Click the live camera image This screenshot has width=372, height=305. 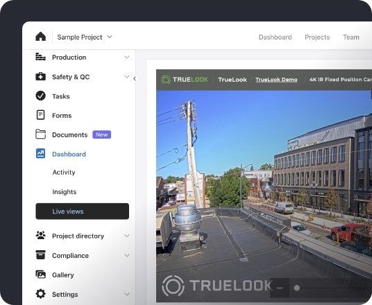tap(264, 195)
